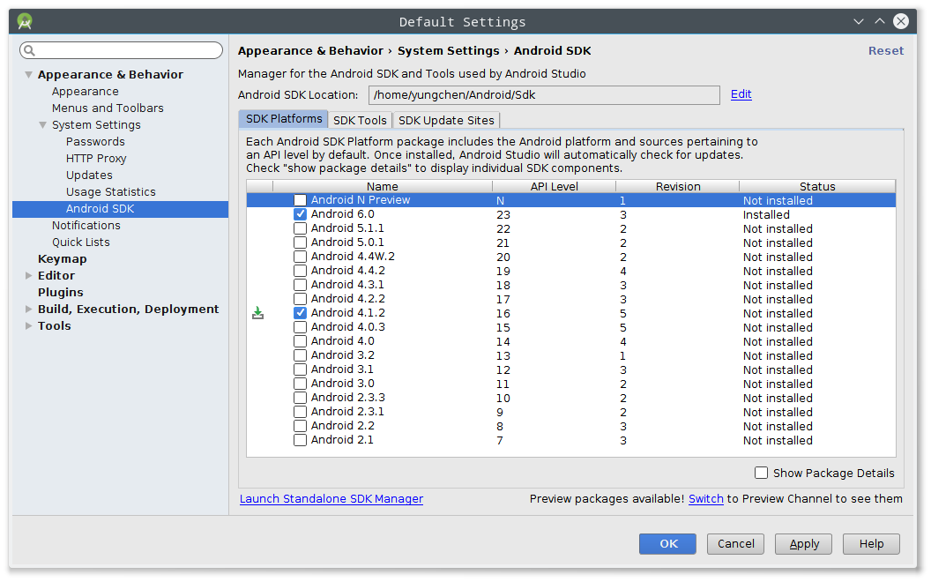The height and width of the screenshot is (582, 931).
Task: Open the Plugins settings
Action: click(x=61, y=292)
